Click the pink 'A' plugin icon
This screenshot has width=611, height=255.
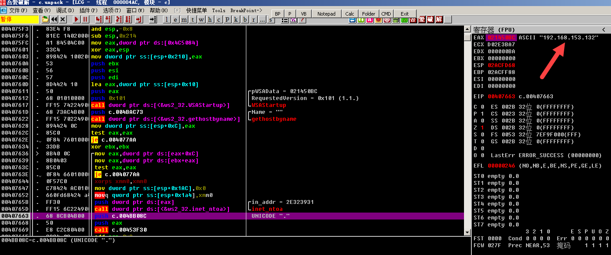tap(370, 19)
